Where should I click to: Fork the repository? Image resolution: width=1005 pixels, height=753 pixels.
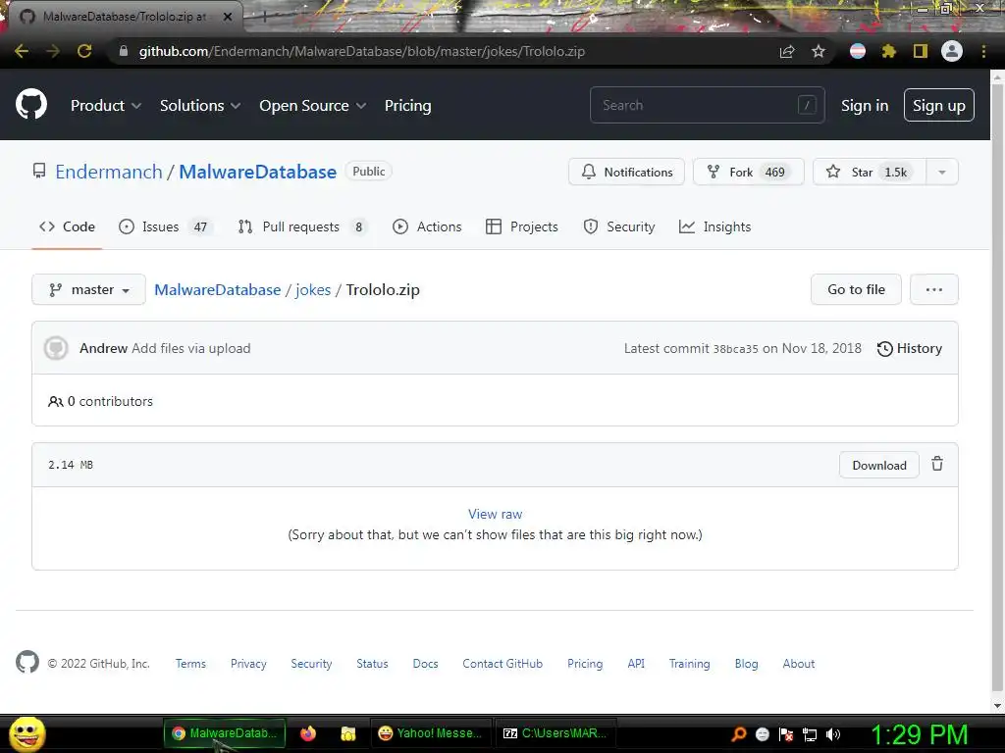click(x=748, y=172)
